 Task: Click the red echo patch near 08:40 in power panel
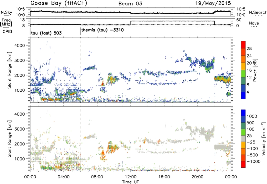tap(102, 83)
